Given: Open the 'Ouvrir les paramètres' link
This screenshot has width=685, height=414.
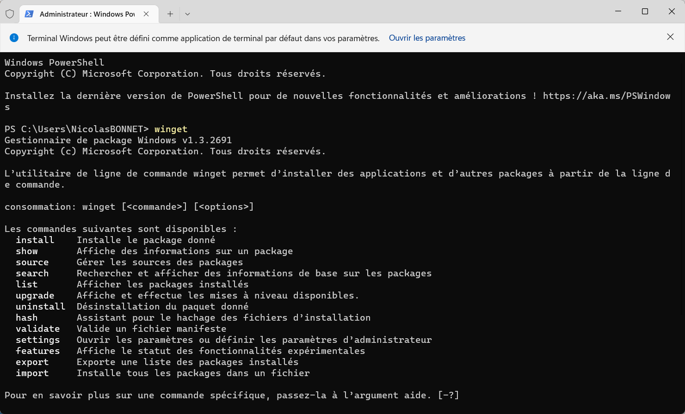Looking at the screenshot, I should point(427,38).
